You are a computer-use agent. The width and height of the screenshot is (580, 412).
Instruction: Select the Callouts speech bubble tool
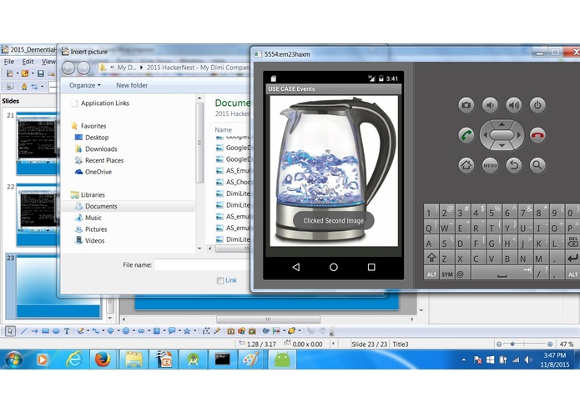pos(172,331)
